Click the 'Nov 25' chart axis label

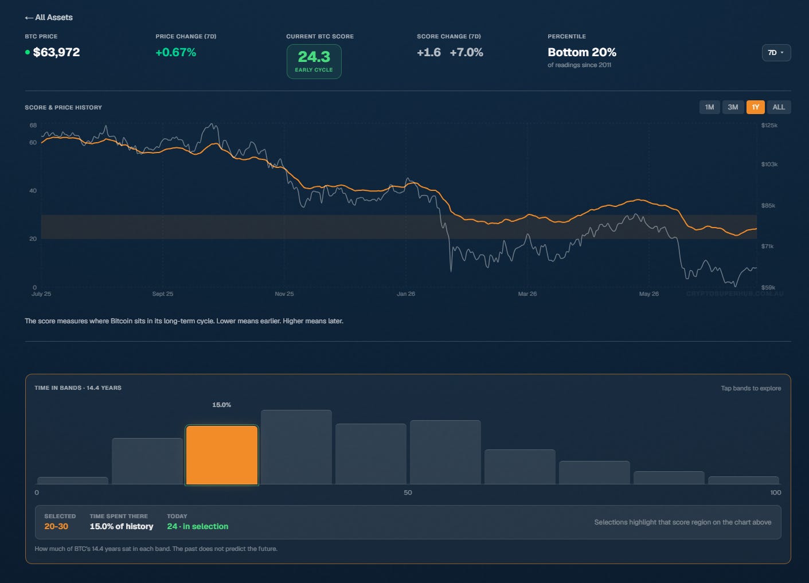coord(284,294)
